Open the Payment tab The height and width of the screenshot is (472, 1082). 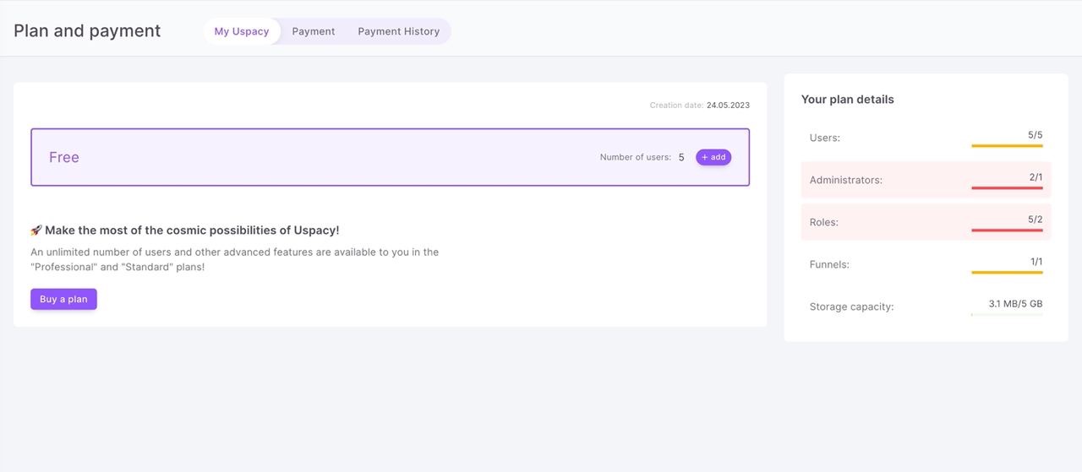pyautogui.click(x=314, y=31)
